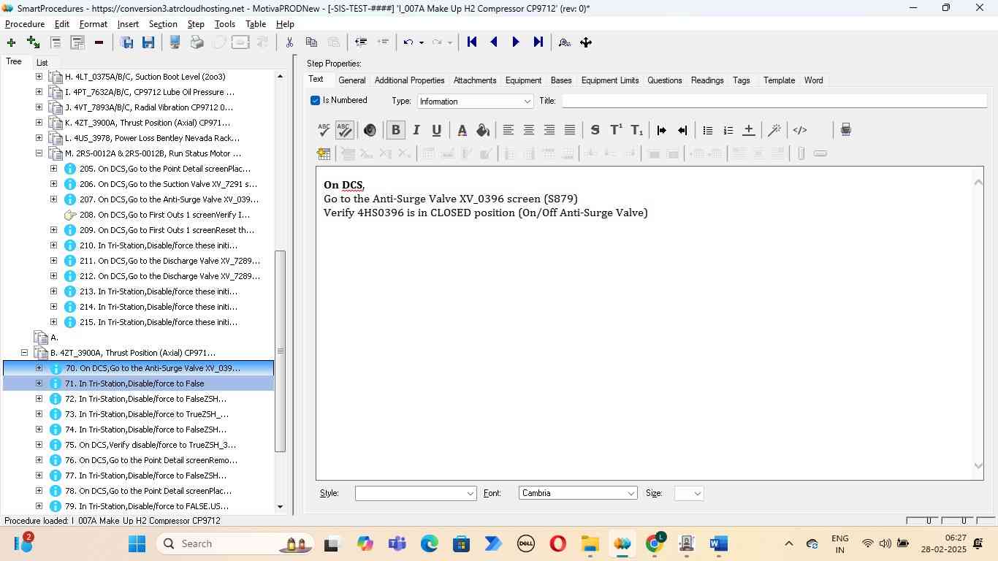Toggle the Is Numbered checkbox
This screenshot has height=561, width=998.
click(x=316, y=101)
